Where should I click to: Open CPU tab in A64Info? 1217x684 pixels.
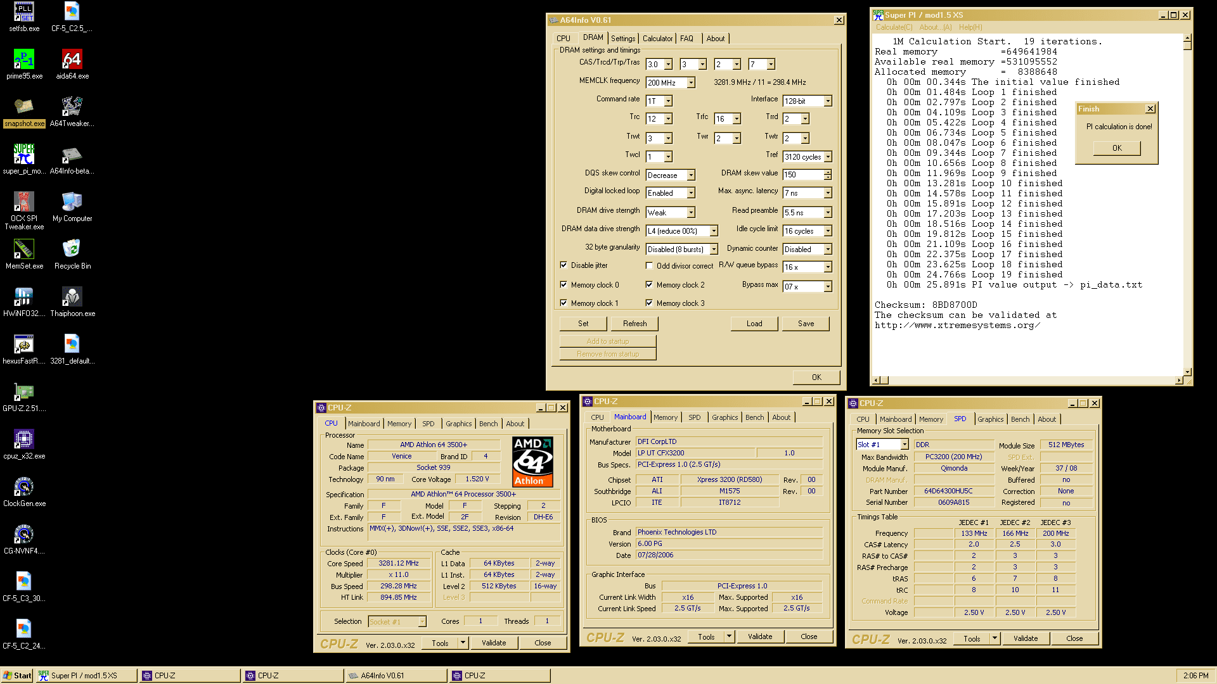click(563, 39)
